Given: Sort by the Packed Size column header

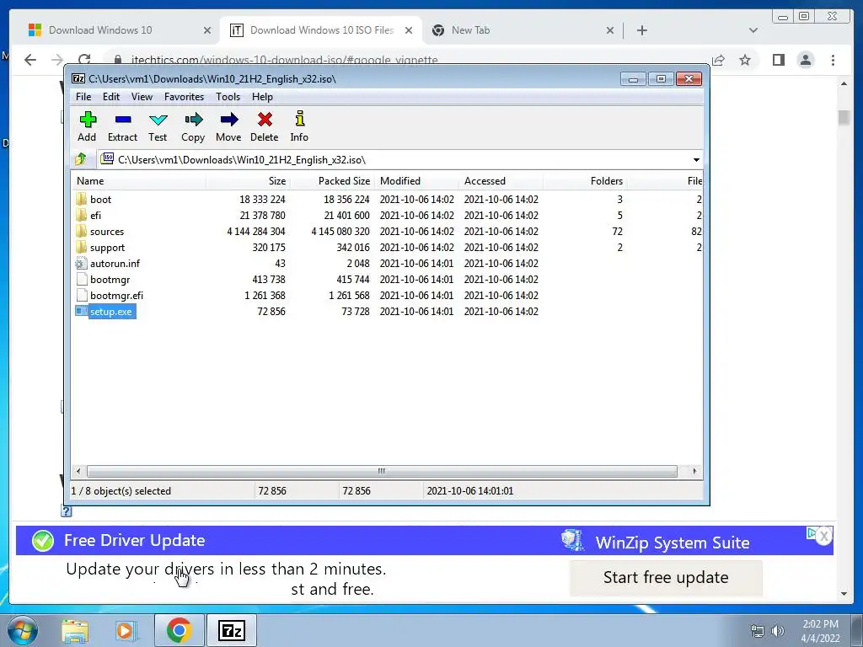Looking at the screenshot, I should point(332,181).
